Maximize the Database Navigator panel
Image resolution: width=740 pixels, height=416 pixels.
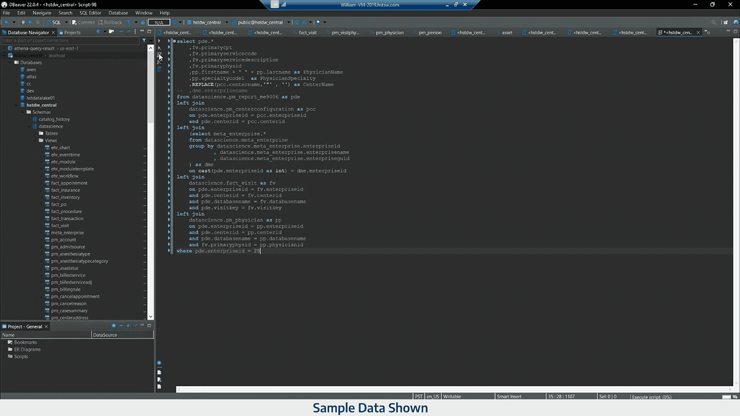click(x=149, y=32)
